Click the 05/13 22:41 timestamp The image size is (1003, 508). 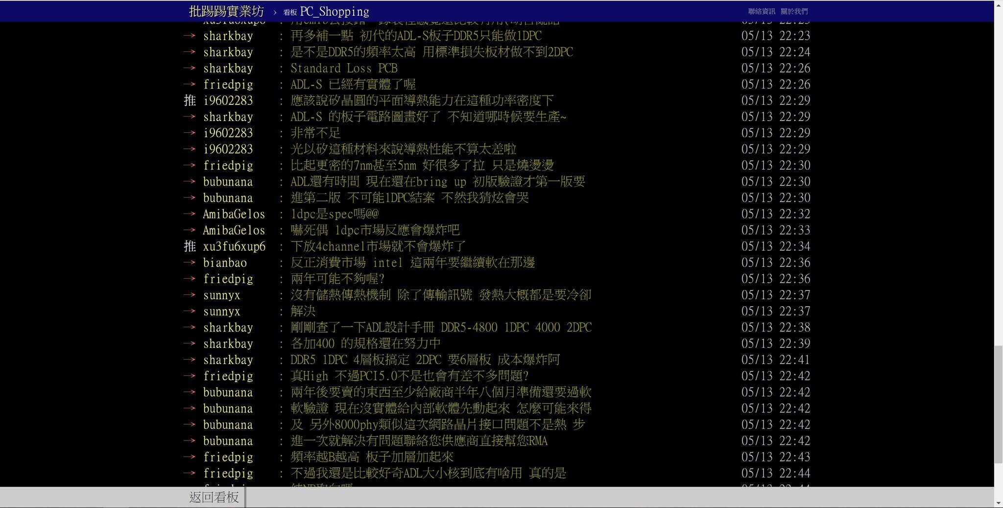coord(775,360)
